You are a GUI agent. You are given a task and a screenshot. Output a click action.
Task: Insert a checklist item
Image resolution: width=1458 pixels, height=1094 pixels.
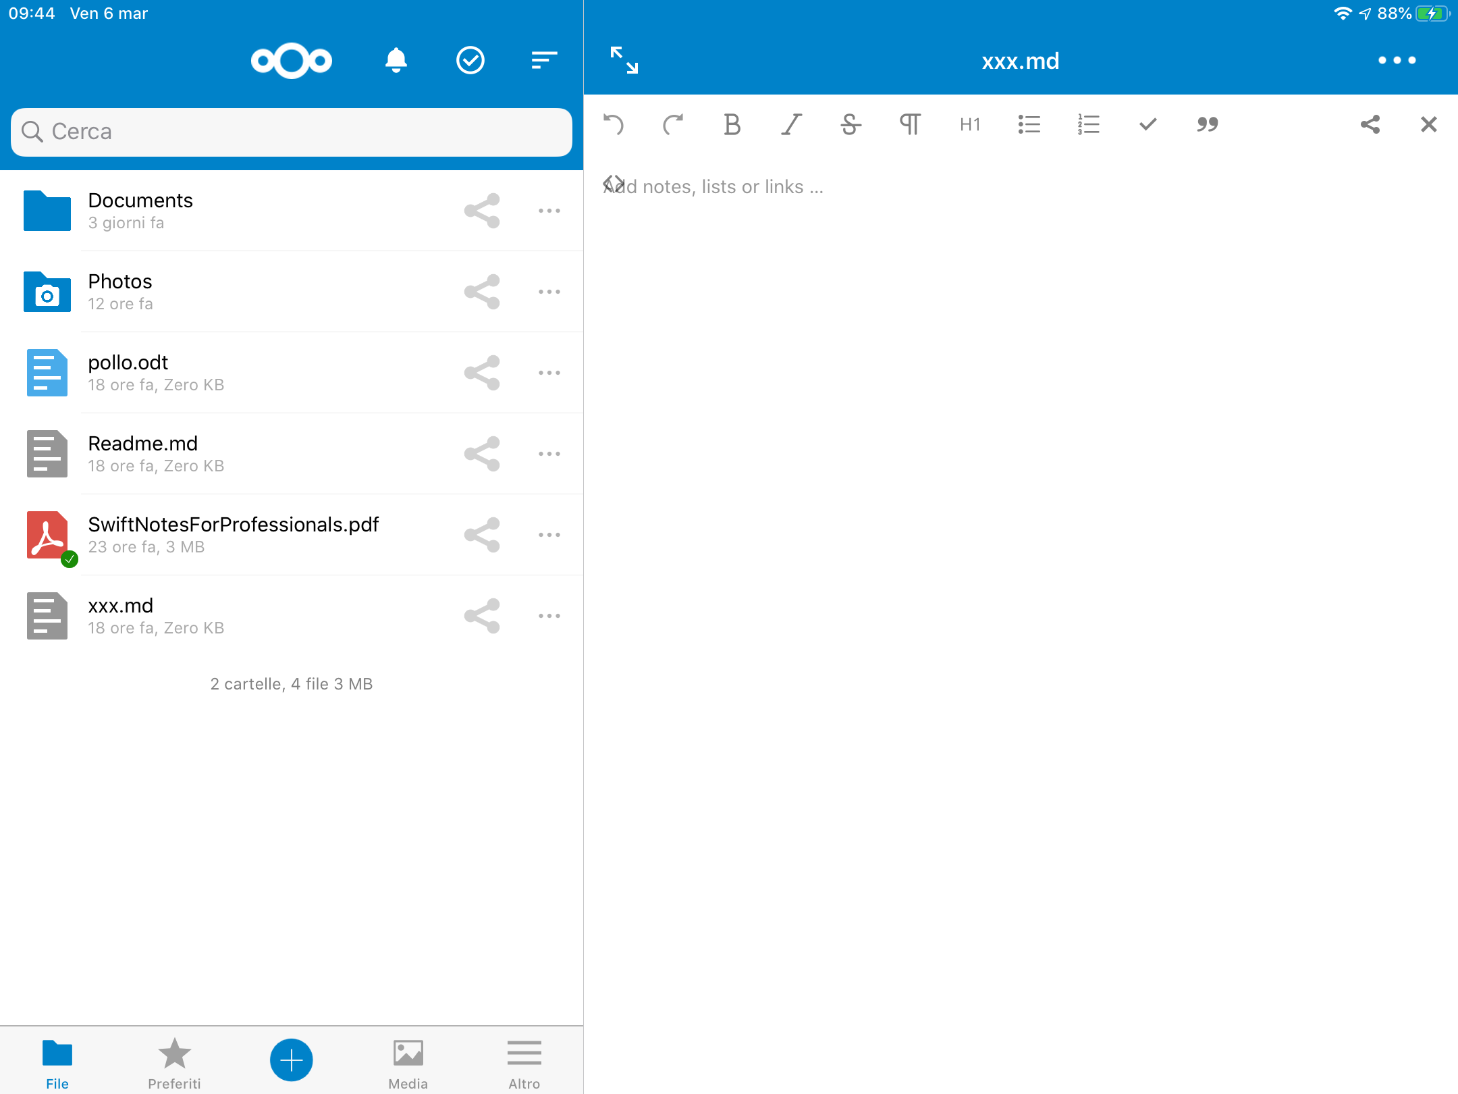[1148, 124]
